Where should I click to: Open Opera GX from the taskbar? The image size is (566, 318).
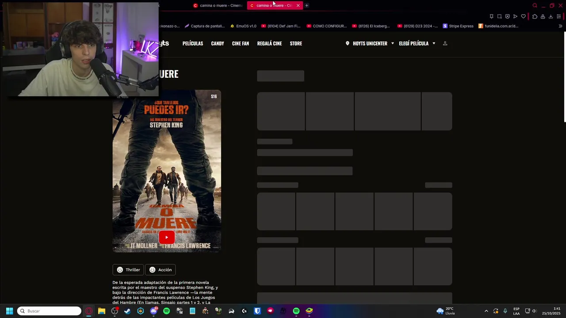[89, 311]
